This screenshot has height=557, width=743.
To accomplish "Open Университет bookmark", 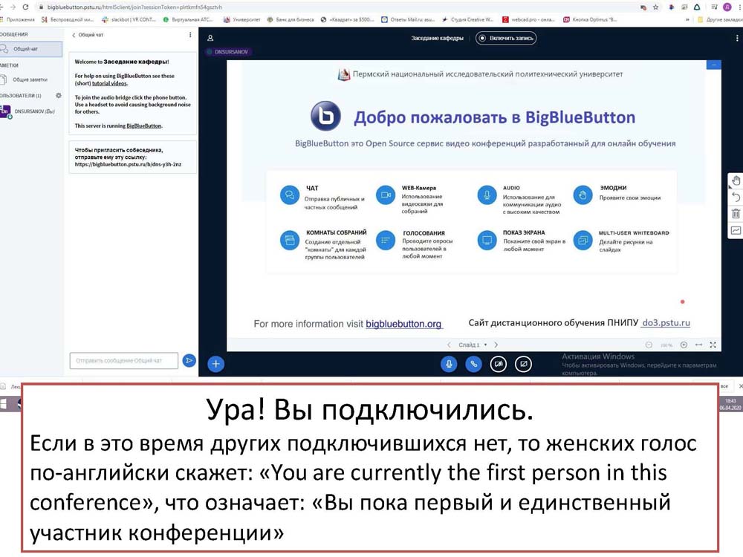I will tap(242, 19).
